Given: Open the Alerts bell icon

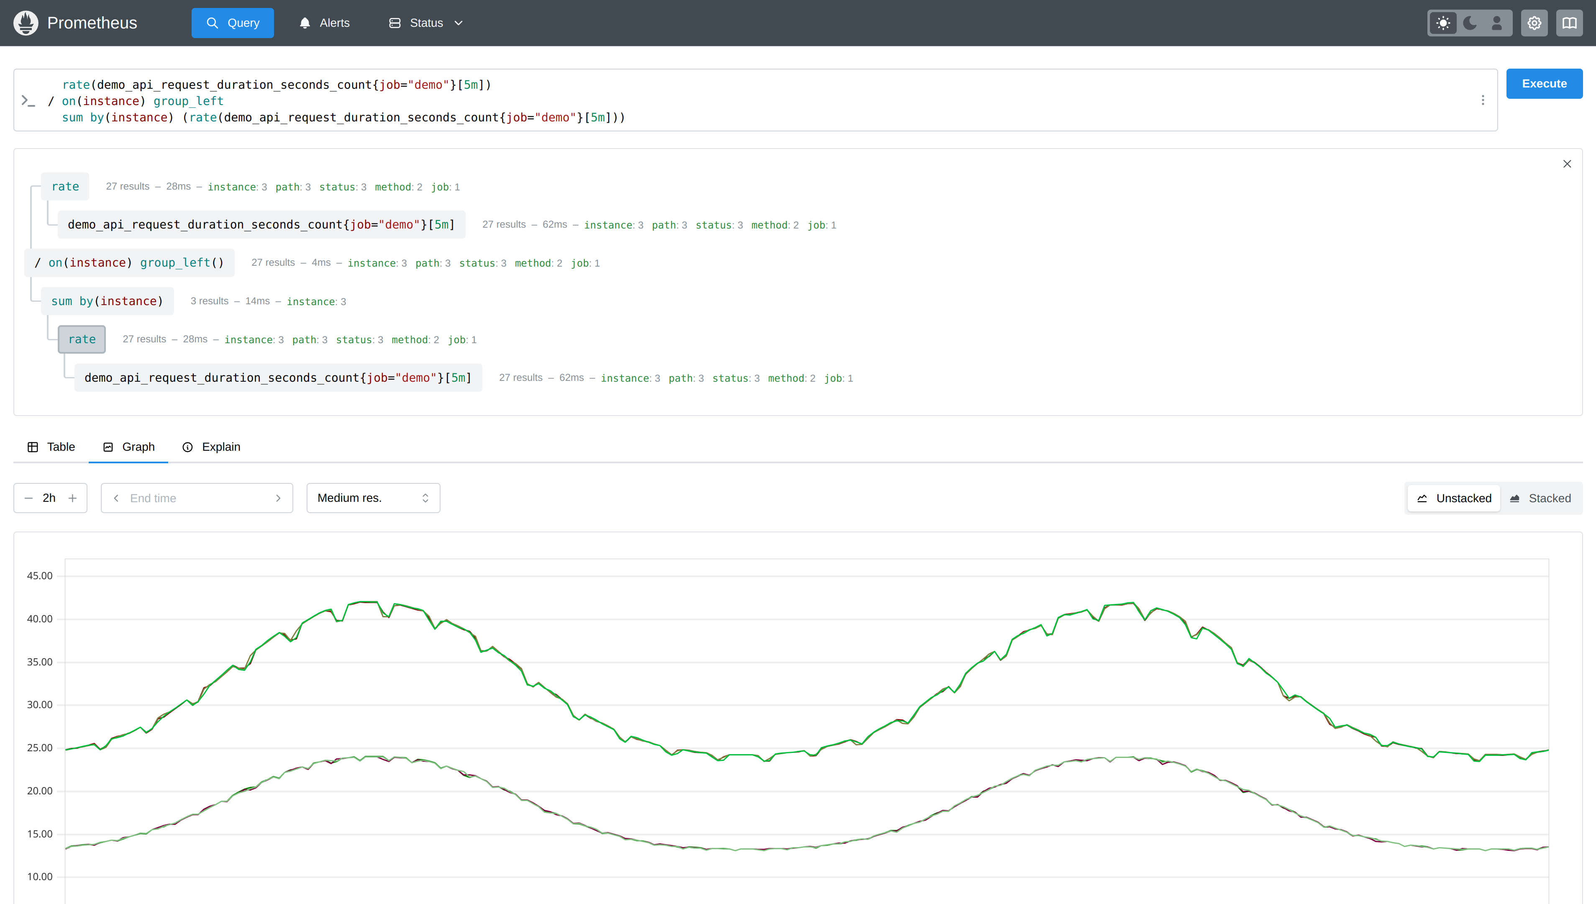Looking at the screenshot, I should 305,22.
